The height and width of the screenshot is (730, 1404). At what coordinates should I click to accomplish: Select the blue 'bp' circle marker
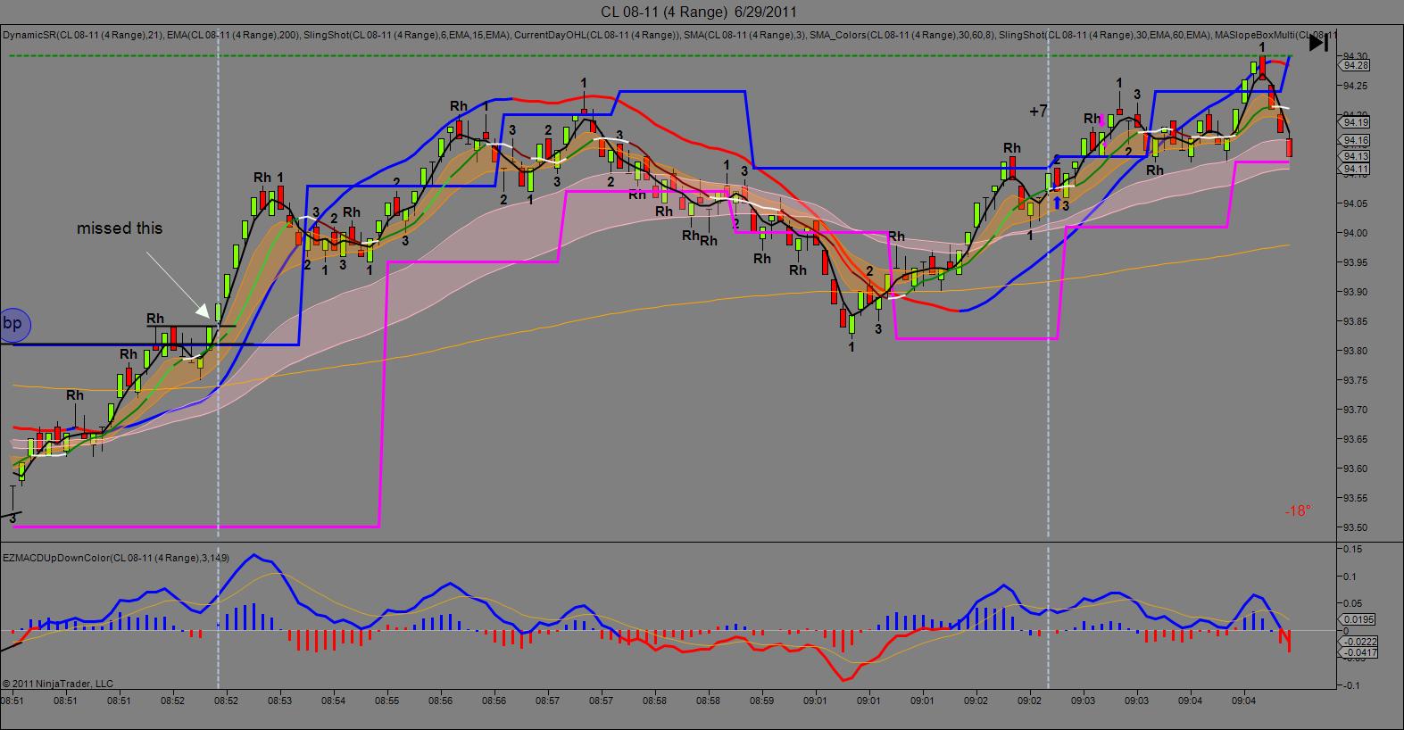click(12, 324)
